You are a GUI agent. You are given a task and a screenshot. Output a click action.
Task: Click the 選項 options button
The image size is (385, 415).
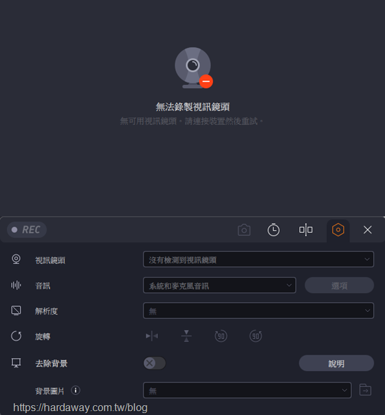point(339,285)
